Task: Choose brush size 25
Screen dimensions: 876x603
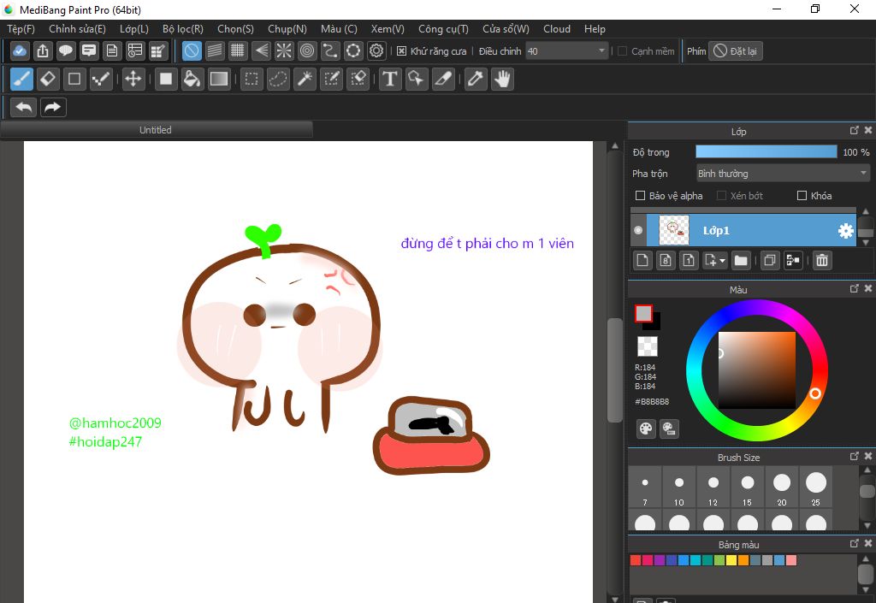Action: (x=815, y=487)
